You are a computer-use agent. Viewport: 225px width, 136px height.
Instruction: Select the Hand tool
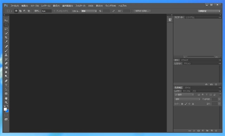tap(6, 98)
